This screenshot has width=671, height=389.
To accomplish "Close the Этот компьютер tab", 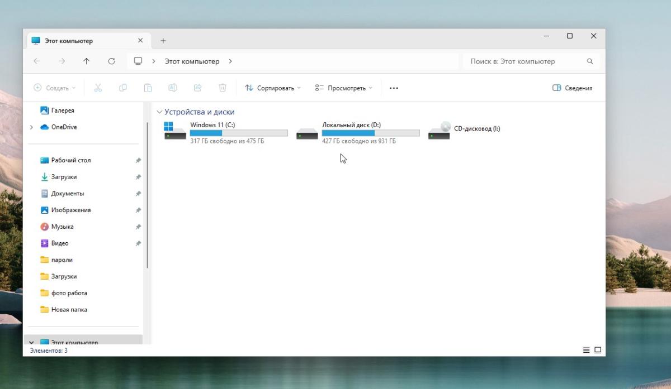I will (x=140, y=41).
